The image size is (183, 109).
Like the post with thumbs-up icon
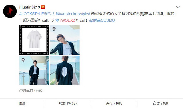pyautogui.click(x=154, y=103)
